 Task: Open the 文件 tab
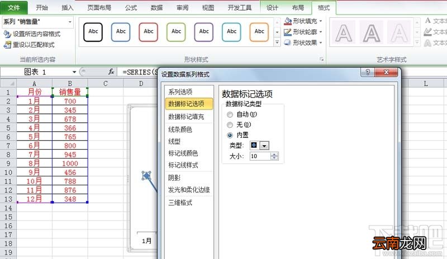(x=13, y=7)
